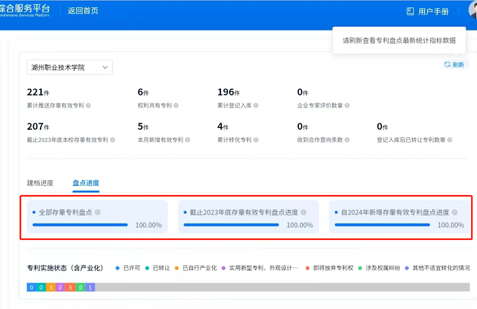The width and height of the screenshot is (477, 309).
Task: Click info icon beside 企业专家评价数量
Action: (x=347, y=105)
